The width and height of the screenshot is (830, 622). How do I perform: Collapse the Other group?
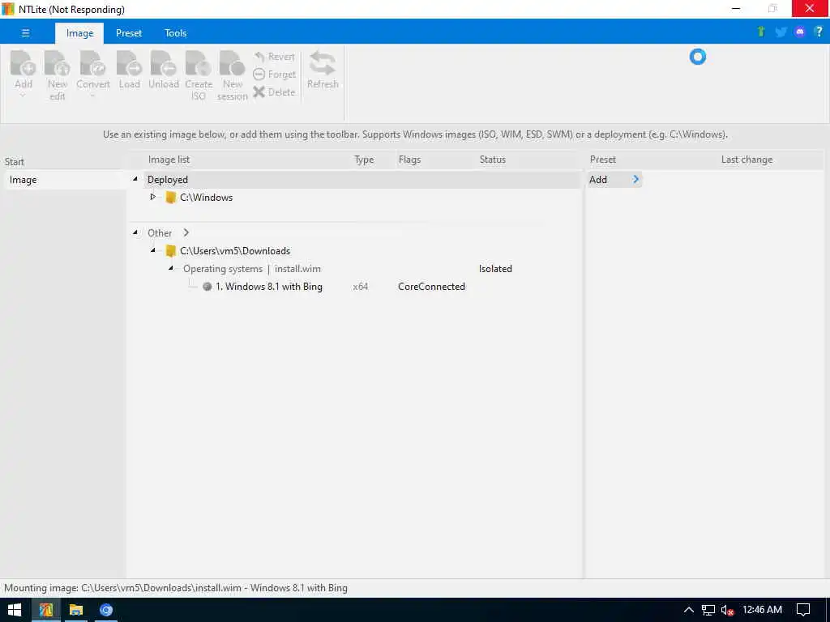pyautogui.click(x=135, y=232)
